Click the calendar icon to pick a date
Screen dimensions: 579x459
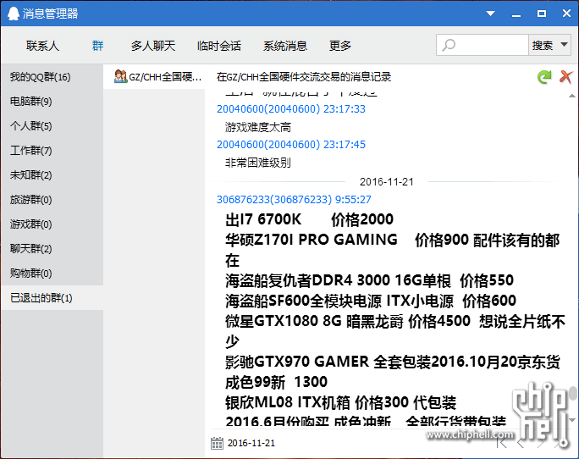coord(217,443)
